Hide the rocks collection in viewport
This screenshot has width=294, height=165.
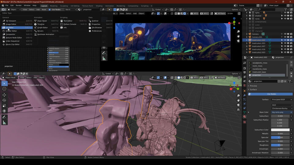click(285, 19)
